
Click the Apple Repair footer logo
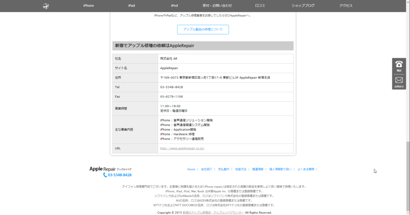[111, 169]
